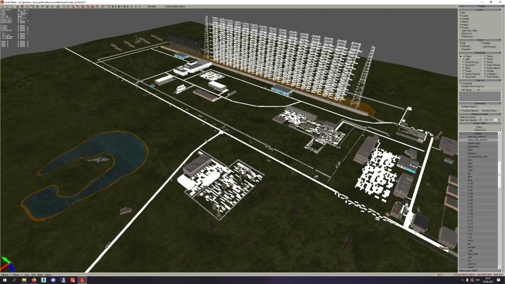Expand the File menu in Scene panel
The image size is (505, 284).
coord(463,13)
